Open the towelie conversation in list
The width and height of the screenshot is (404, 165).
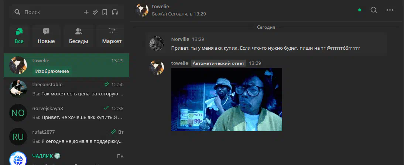point(66,65)
